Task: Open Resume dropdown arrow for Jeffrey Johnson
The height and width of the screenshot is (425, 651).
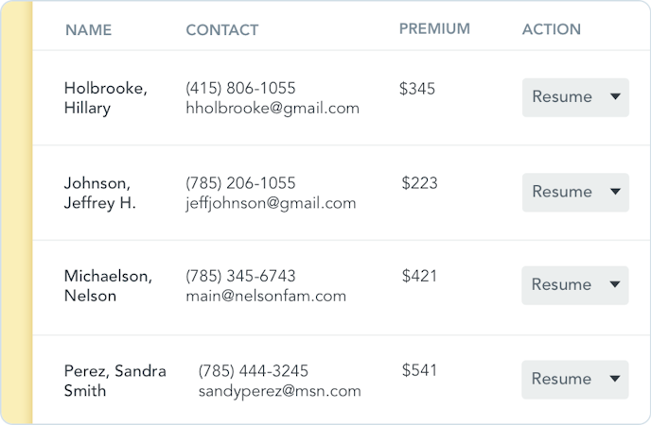Action: pos(614,192)
